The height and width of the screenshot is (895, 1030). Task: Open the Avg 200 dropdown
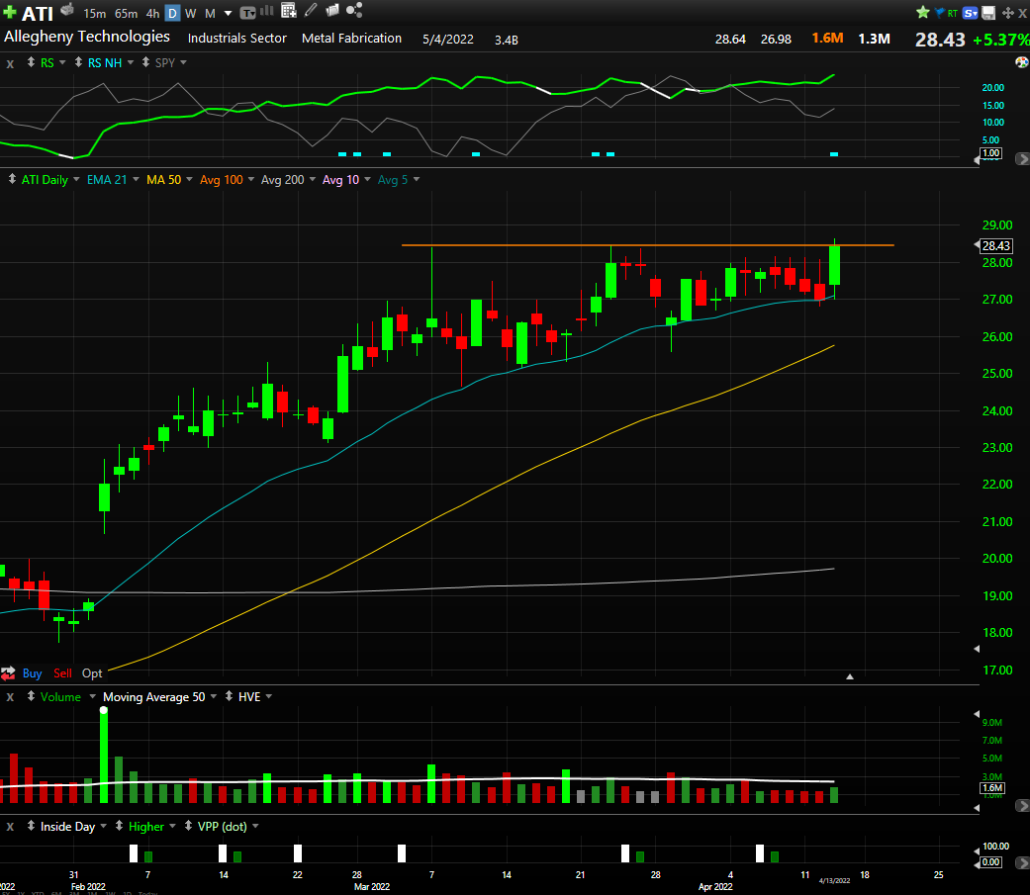point(312,179)
